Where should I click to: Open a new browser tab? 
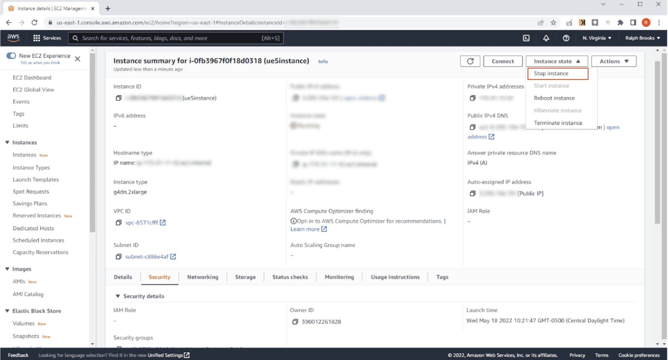coord(108,8)
